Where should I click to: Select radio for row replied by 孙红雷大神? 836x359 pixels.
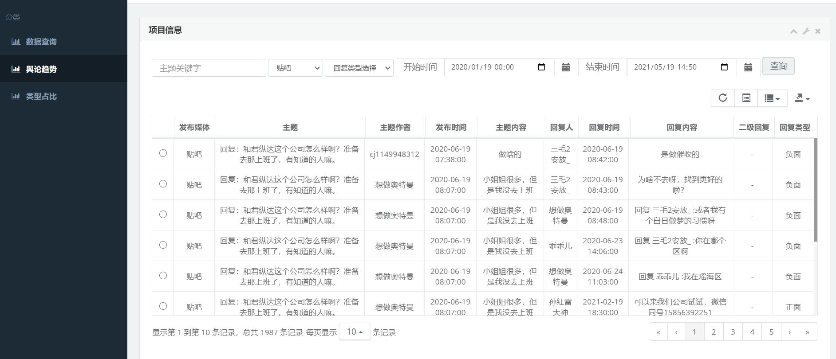pyautogui.click(x=163, y=306)
